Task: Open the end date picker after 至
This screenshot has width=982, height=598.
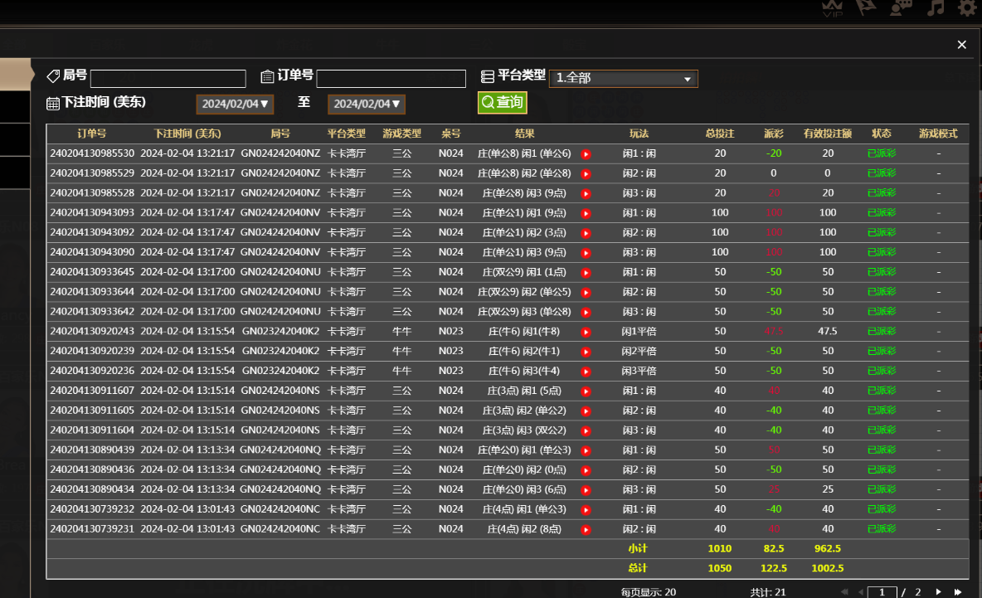Action: tap(367, 104)
